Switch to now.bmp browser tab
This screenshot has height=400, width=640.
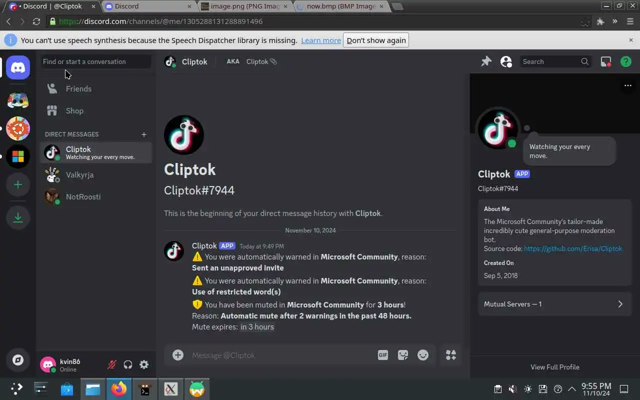coord(341,6)
